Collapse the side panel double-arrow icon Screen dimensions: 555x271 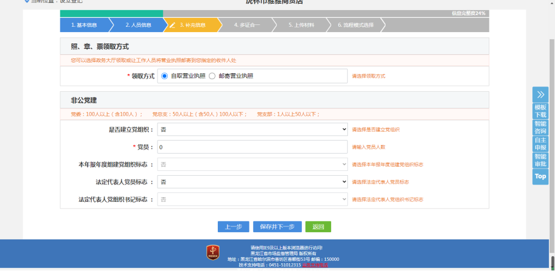pyautogui.click(x=540, y=94)
